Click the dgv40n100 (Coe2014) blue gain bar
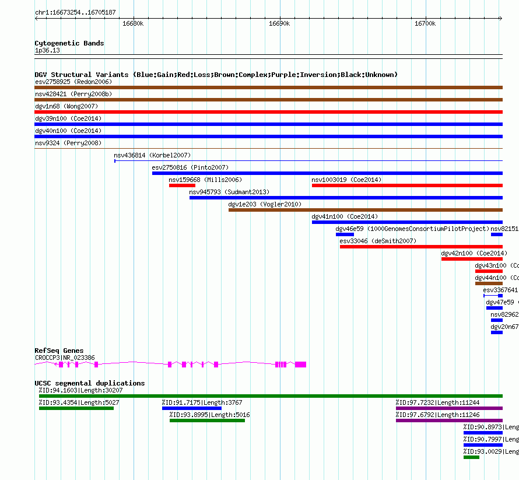Image resolution: width=519 pixels, height=480 pixels. coord(268,136)
